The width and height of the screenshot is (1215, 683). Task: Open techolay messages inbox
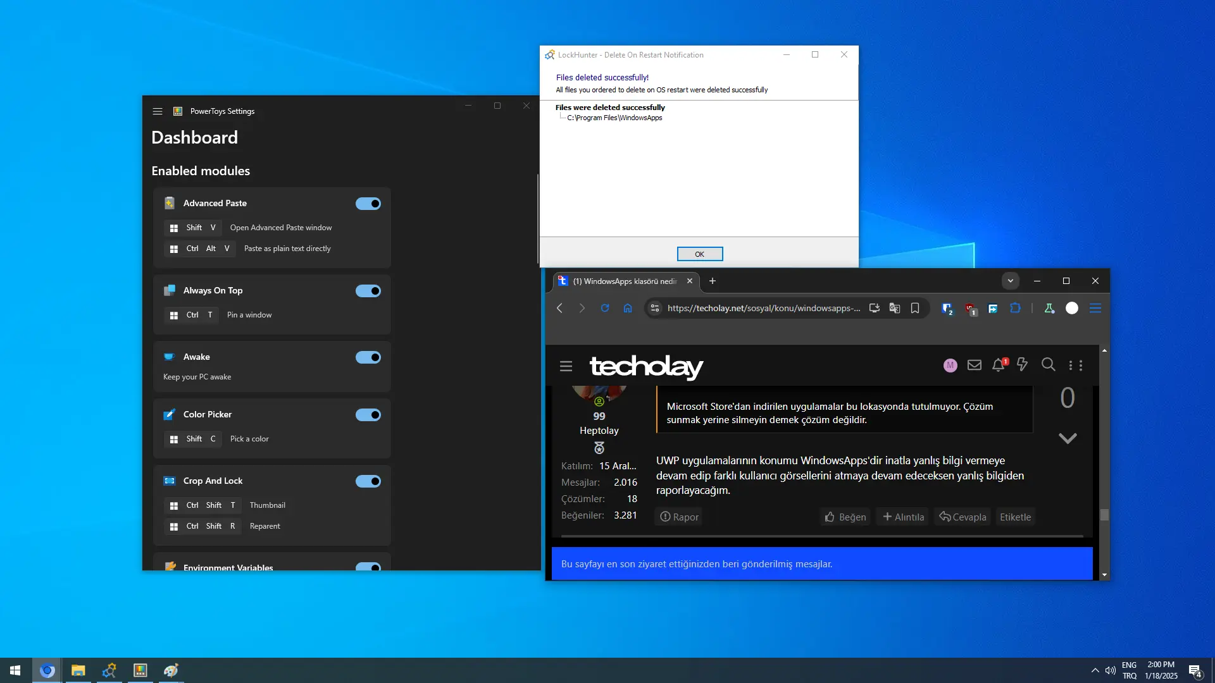click(975, 365)
